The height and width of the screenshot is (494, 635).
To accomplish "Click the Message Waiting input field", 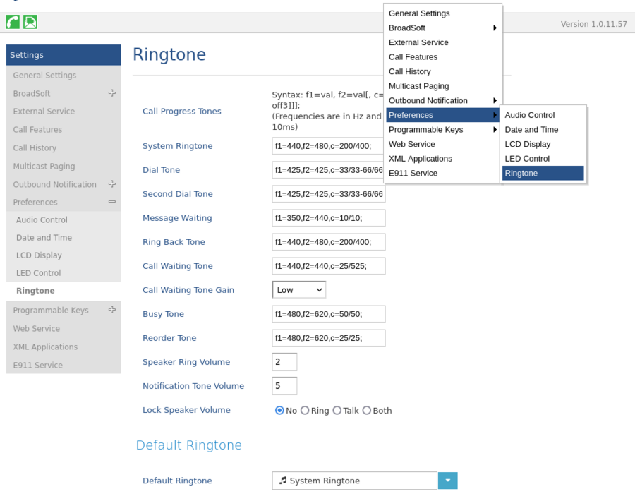I will pyautogui.click(x=328, y=218).
